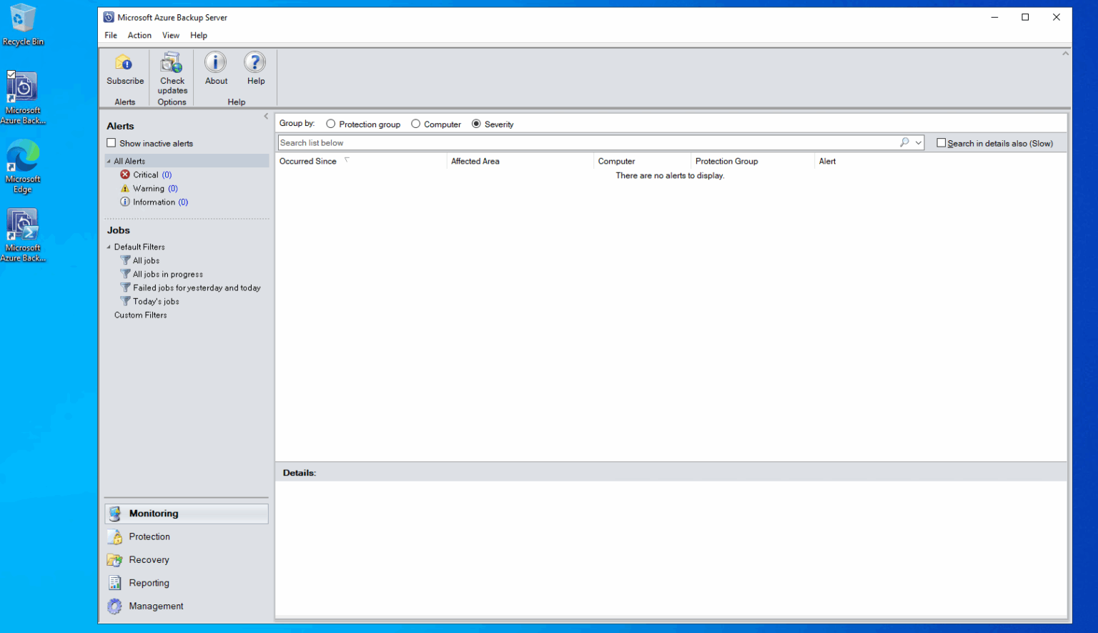The image size is (1098, 633).
Task: Group alerts by Computer
Action: pyautogui.click(x=415, y=124)
